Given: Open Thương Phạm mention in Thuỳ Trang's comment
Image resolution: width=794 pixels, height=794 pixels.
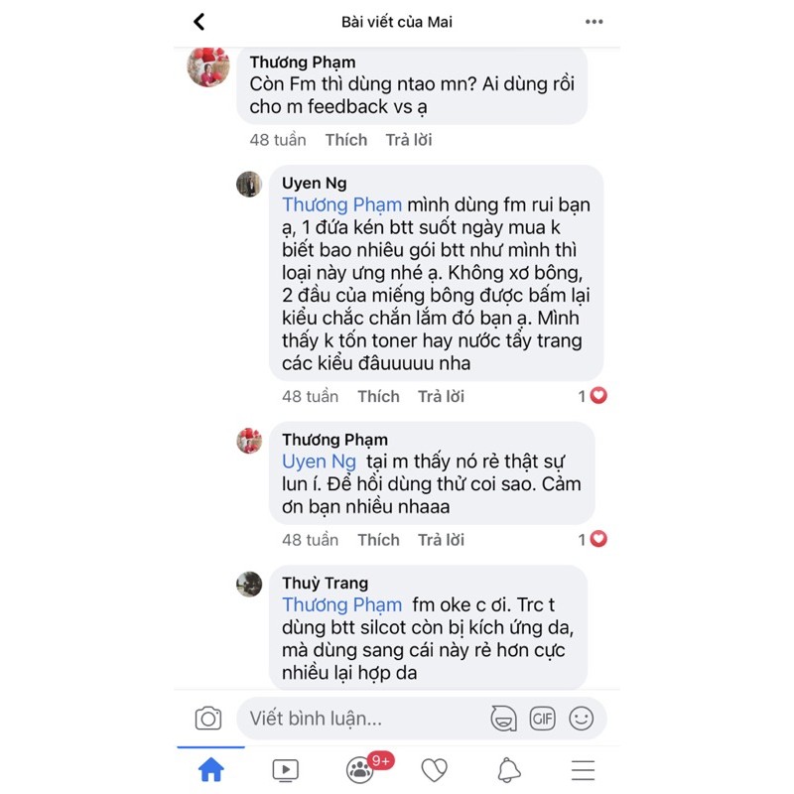Looking at the screenshot, I should (341, 604).
